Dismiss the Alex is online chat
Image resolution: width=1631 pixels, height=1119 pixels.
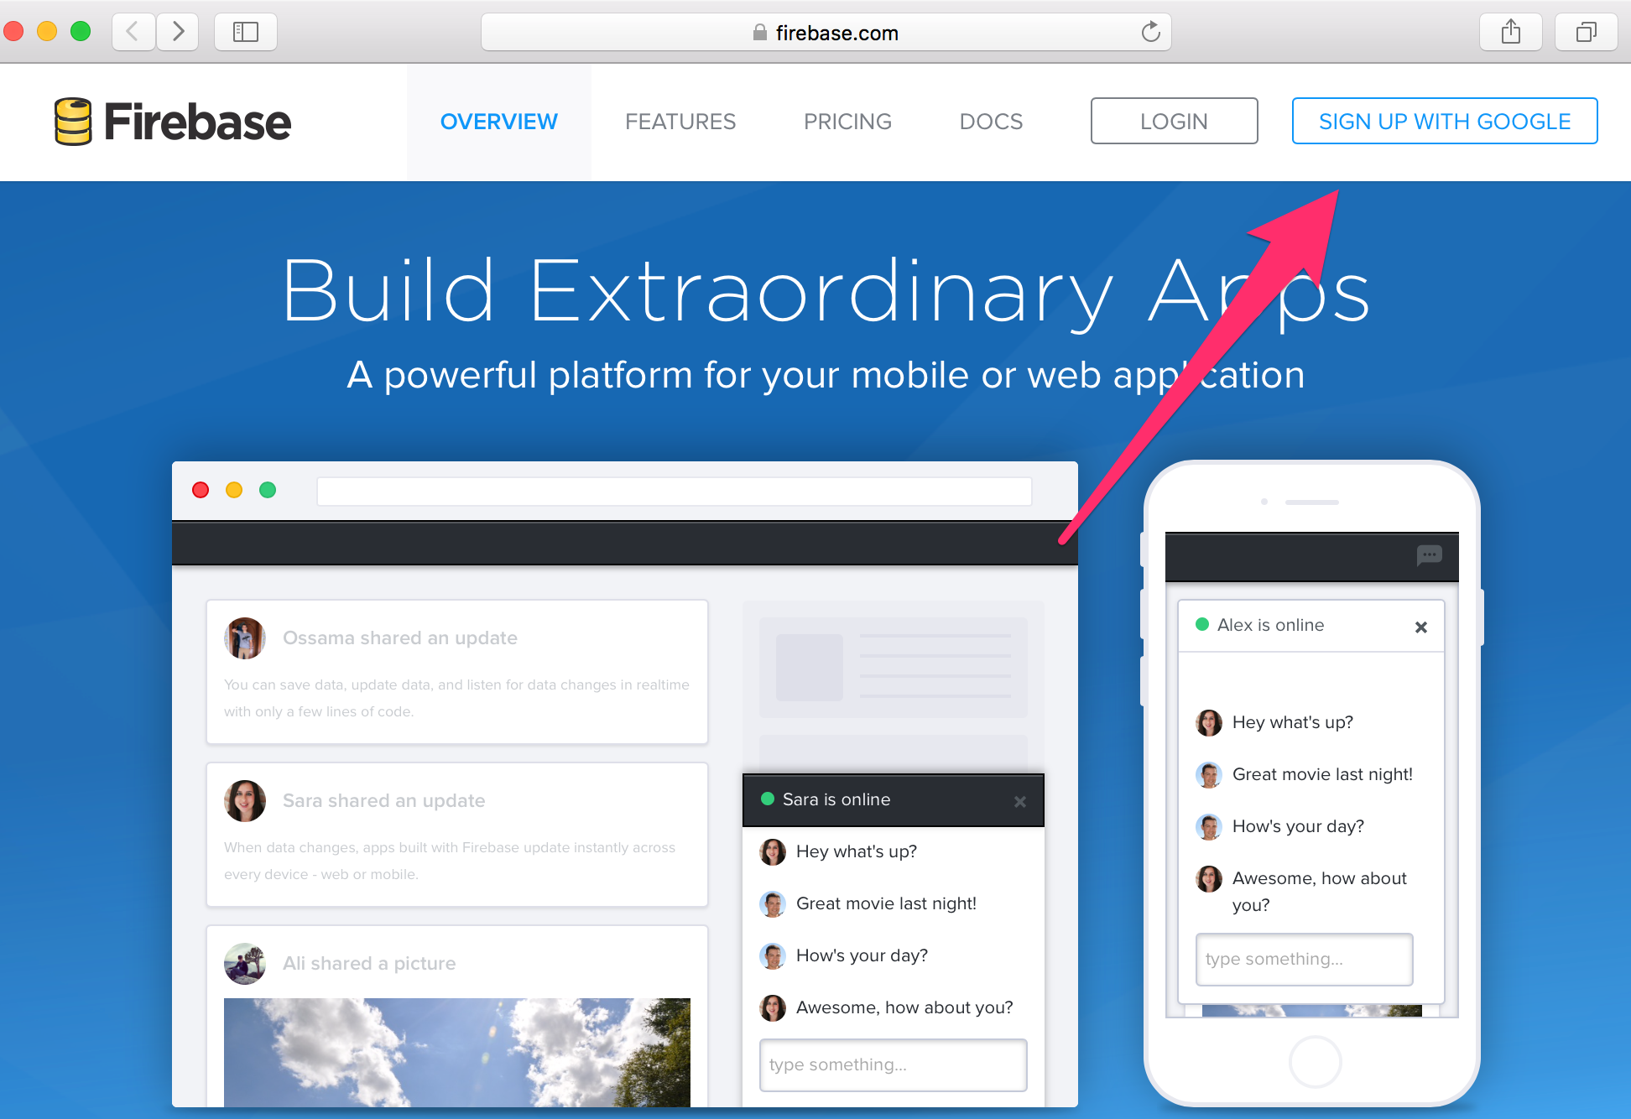pyautogui.click(x=1420, y=627)
